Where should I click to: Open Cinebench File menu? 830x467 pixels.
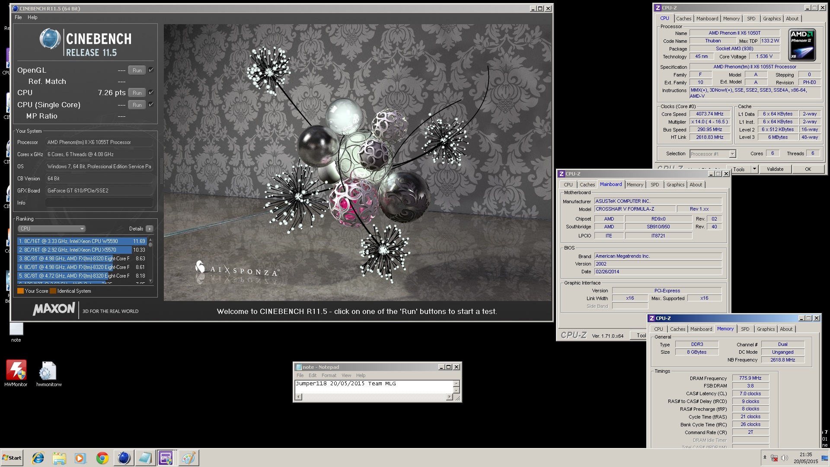point(18,17)
